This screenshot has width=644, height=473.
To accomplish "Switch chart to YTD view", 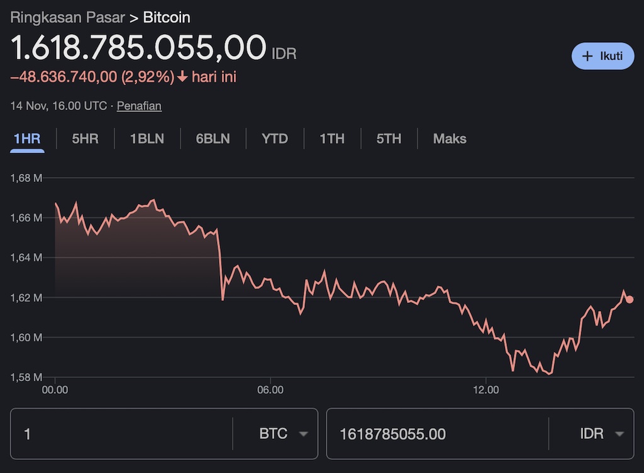I will pos(274,139).
